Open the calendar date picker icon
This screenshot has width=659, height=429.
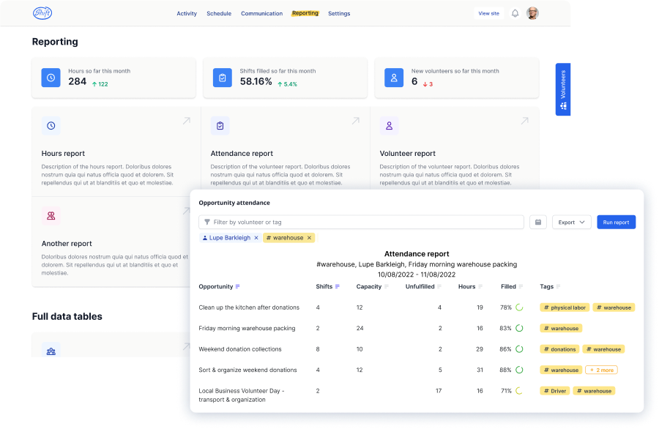pyautogui.click(x=538, y=222)
